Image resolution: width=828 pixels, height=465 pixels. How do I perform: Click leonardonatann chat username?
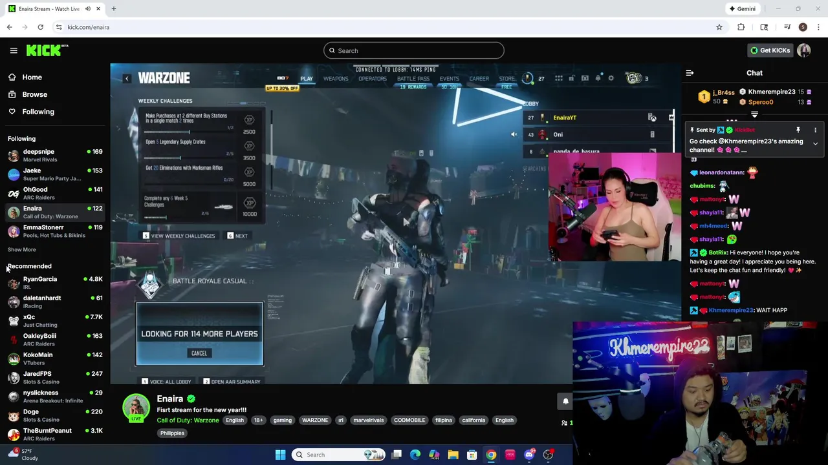pos(721,173)
